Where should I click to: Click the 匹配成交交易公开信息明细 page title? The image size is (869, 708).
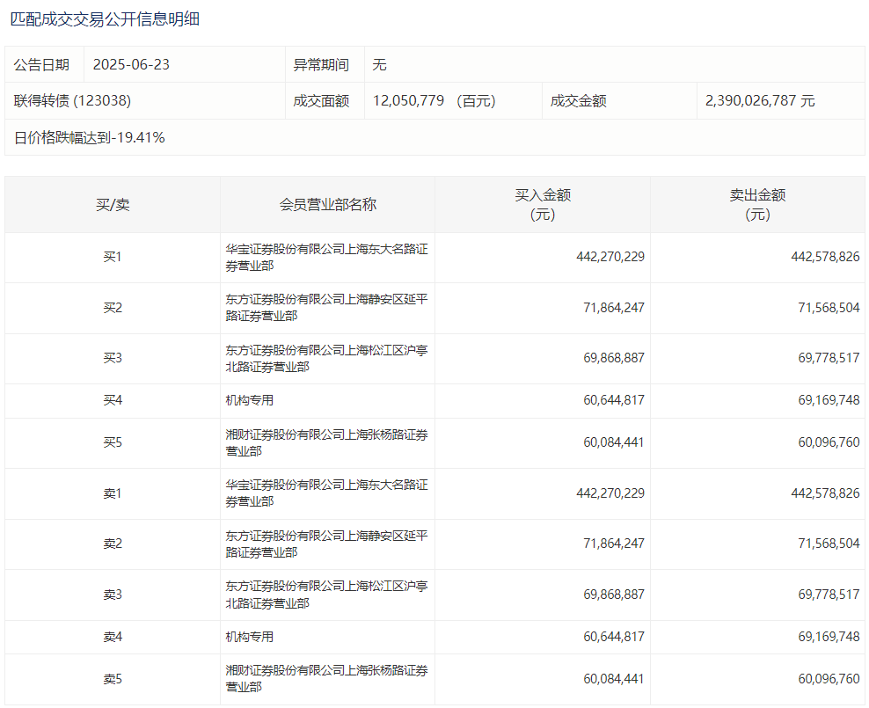105,18
